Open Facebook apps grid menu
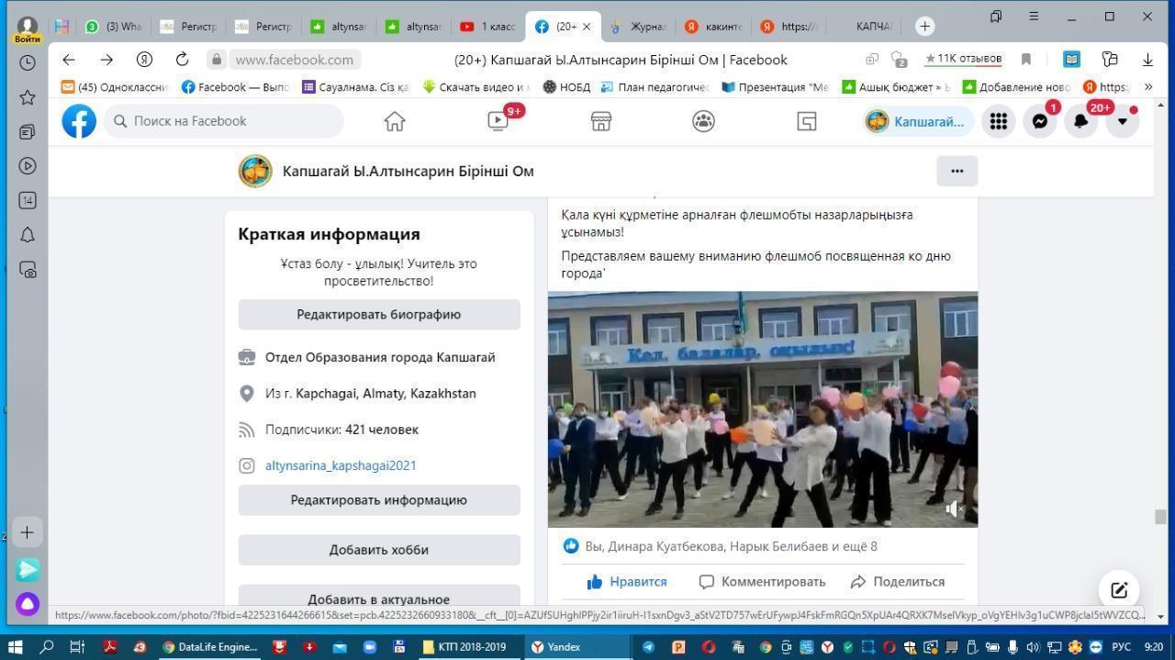Viewport: 1175px width, 660px height. [998, 121]
